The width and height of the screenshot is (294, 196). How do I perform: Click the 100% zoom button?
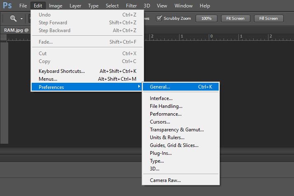tap(206, 19)
